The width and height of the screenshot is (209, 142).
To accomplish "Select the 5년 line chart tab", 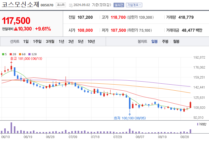I will tap(81, 41).
